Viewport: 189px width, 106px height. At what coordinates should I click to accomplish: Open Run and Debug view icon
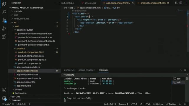pos(4,29)
